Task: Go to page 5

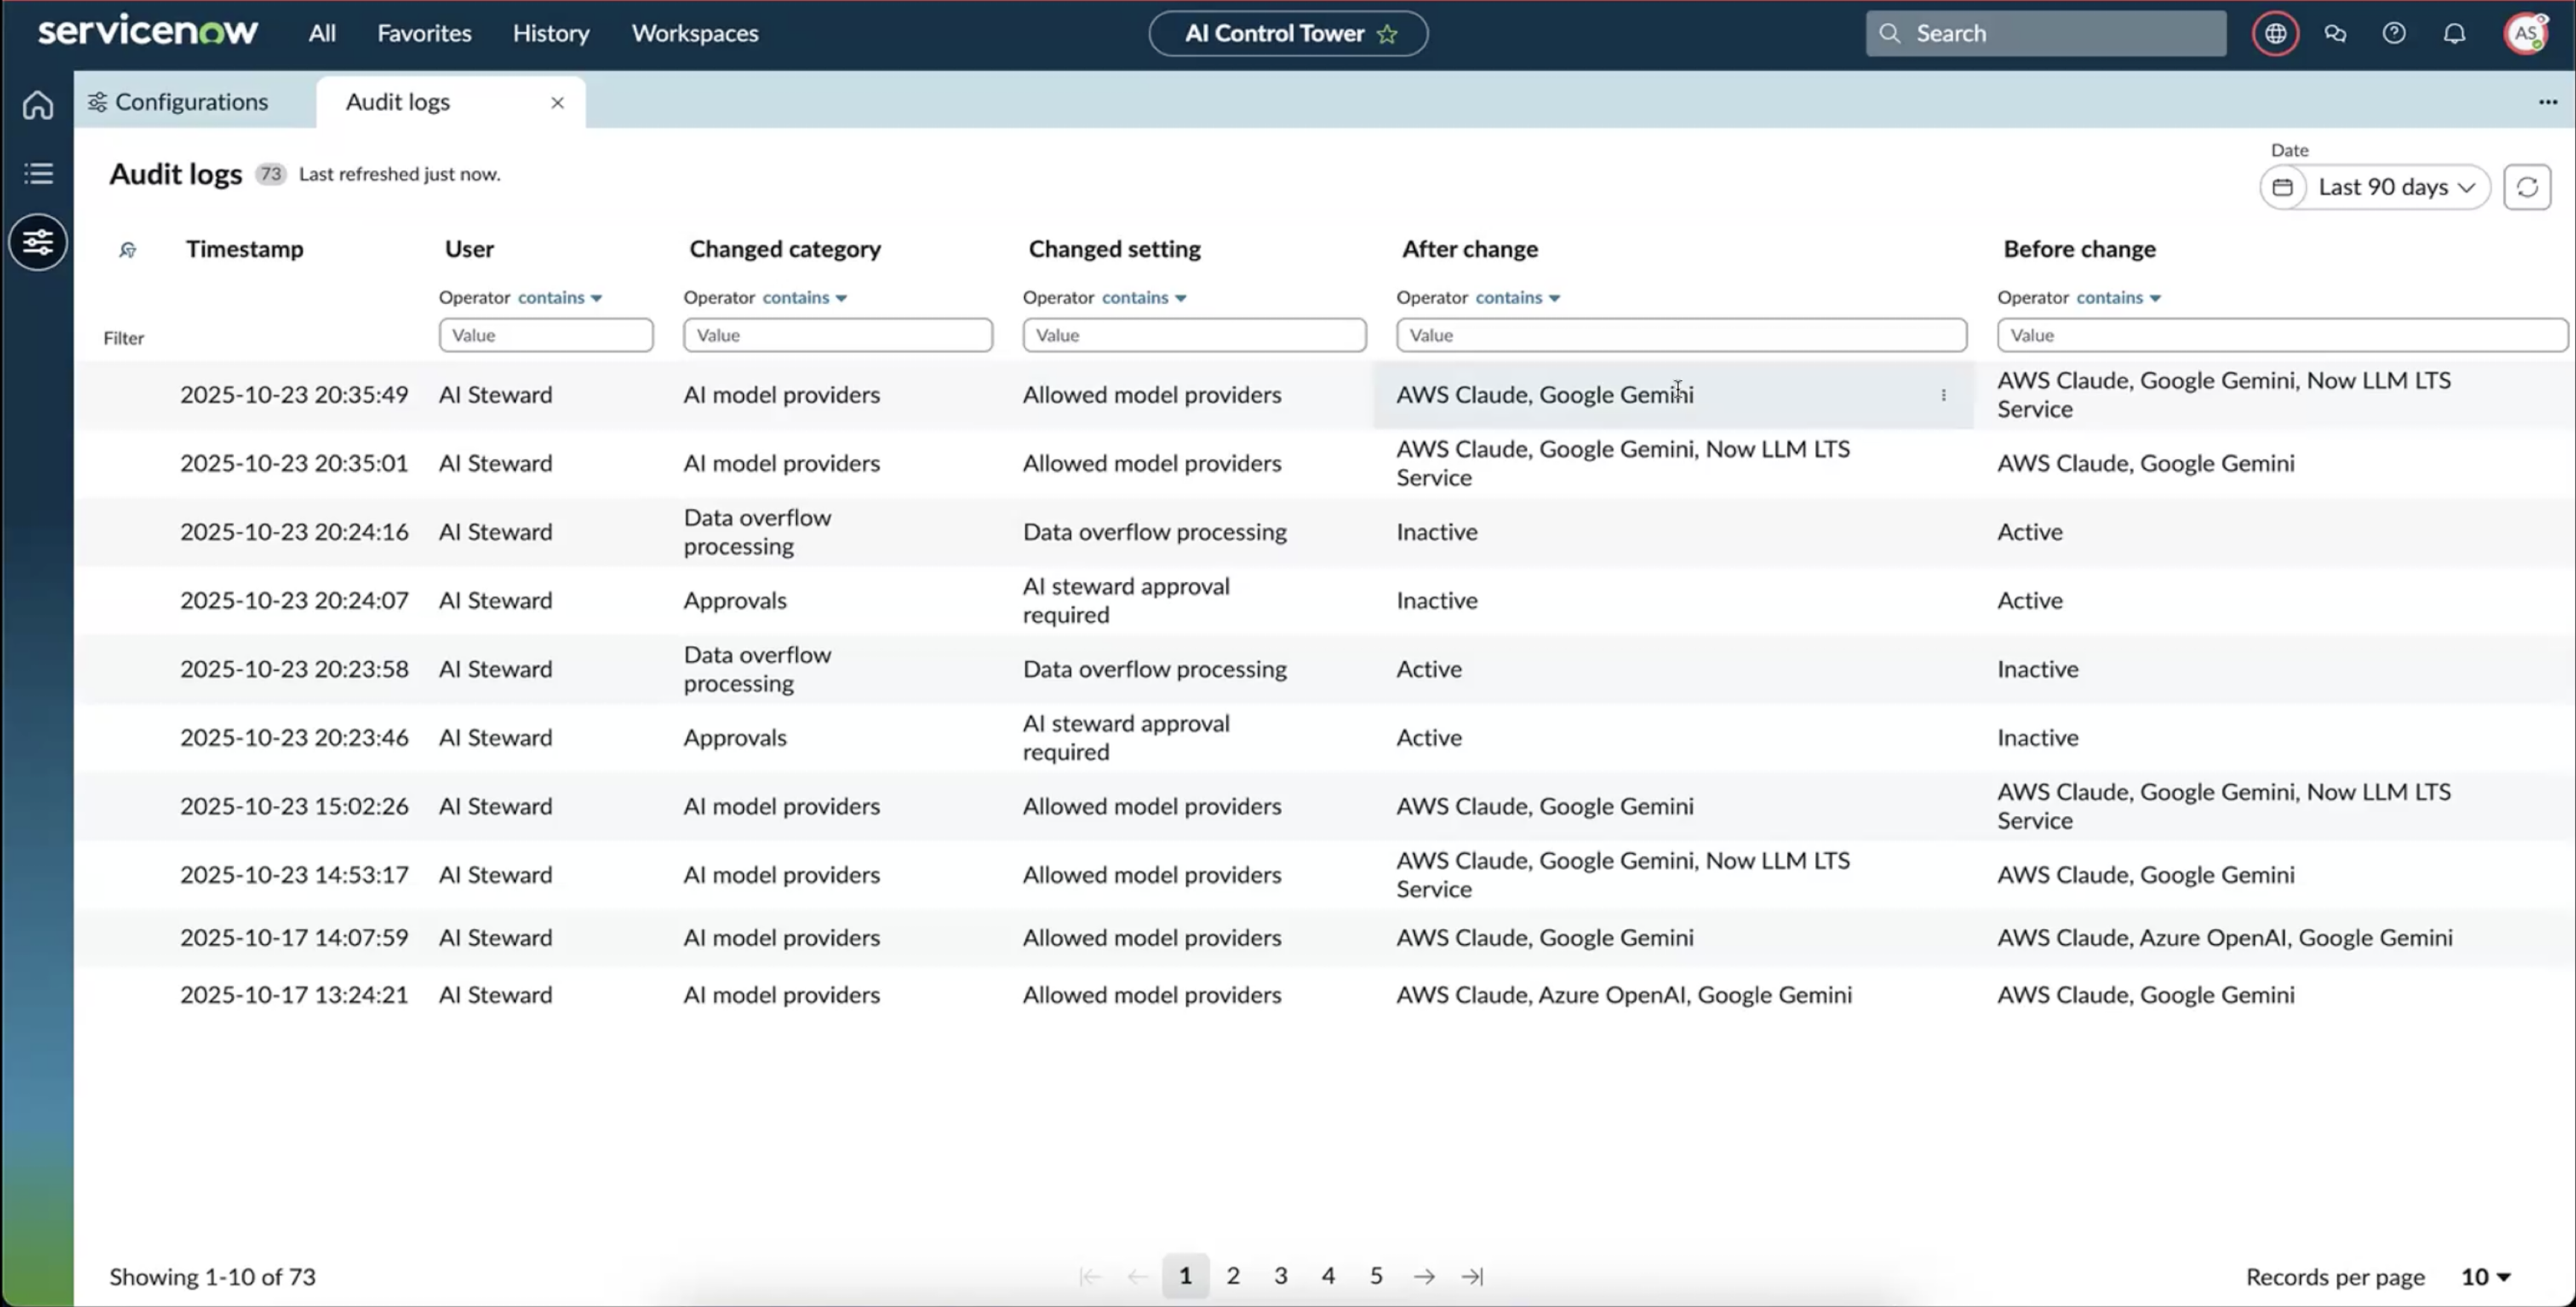Action: point(1376,1276)
